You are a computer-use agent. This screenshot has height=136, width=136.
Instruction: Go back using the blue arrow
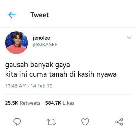(12, 15)
